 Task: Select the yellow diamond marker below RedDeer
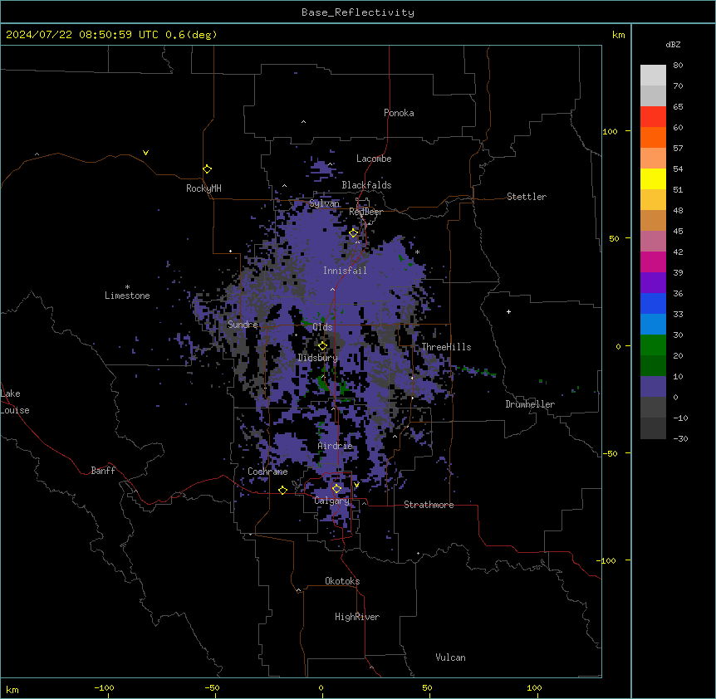click(354, 233)
